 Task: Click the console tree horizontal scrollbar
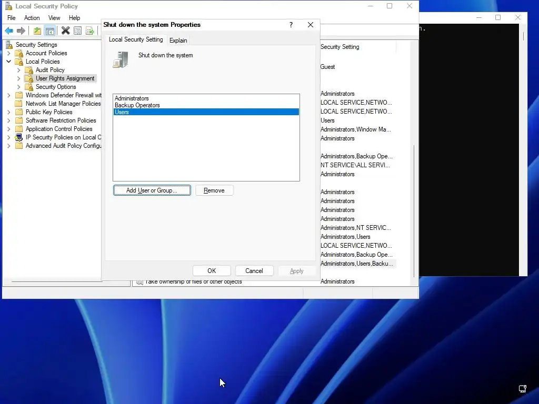coord(57,282)
